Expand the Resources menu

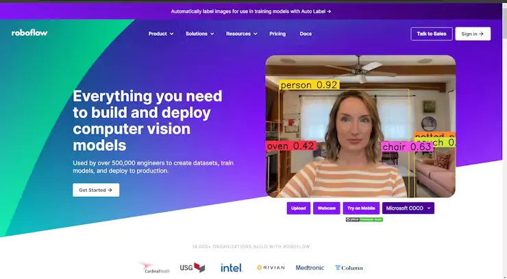pos(242,34)
